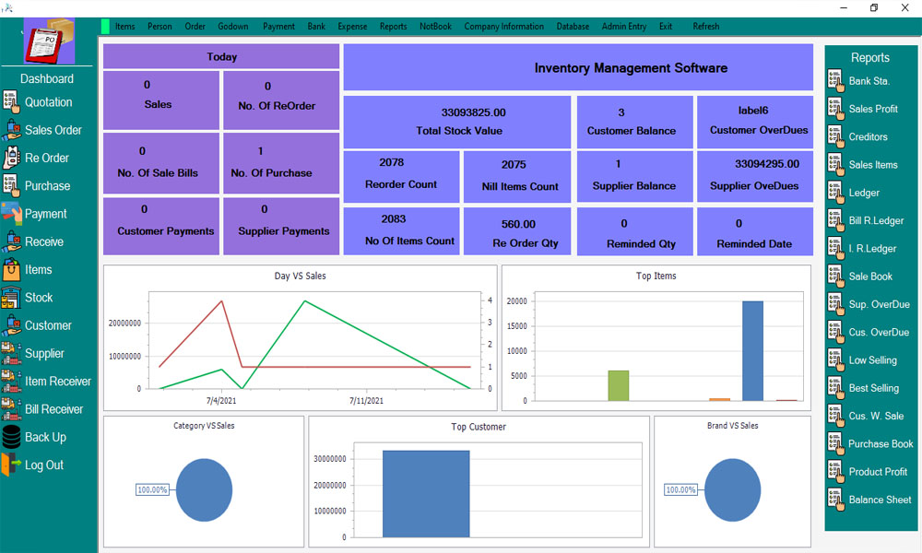Screen dimensions: 922x553
Task: Open the Bank Sta. report icon
Action: click(835, 80)
